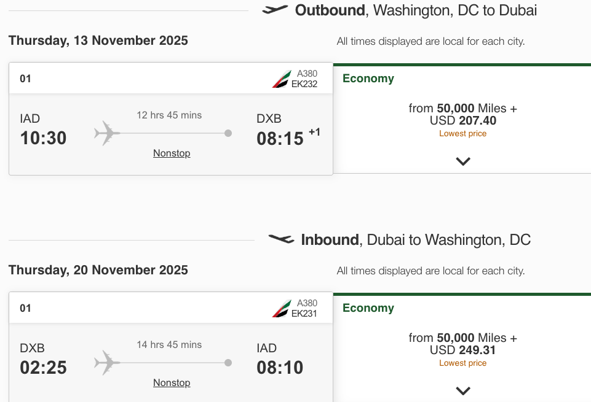
Task: Open Nonstop details for flight EK232
Action: (172, 153)
